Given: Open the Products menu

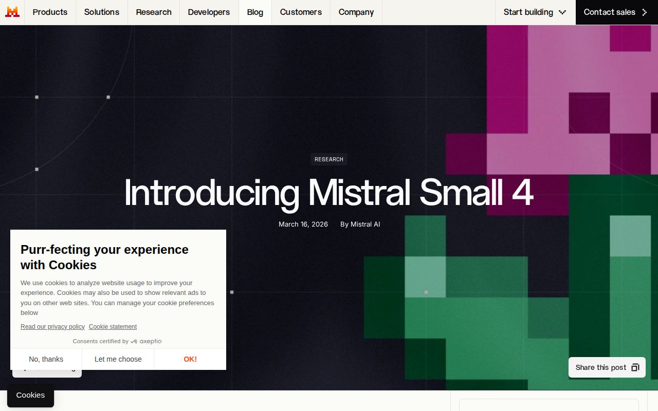Looking at the screenshot, I should 50,12.
